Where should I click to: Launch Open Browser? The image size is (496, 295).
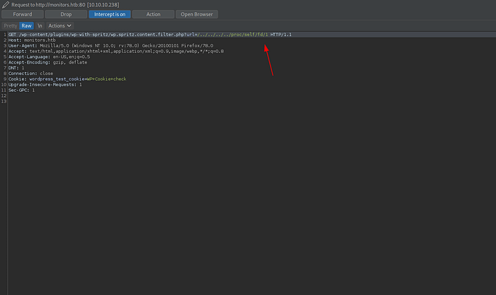click(197, 14)
